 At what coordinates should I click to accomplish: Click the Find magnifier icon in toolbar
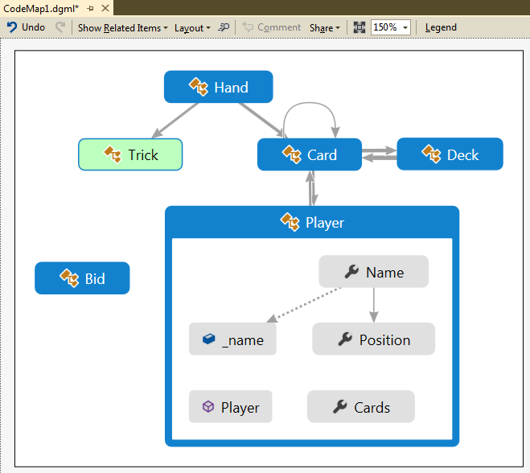click(x=224, y=27)
